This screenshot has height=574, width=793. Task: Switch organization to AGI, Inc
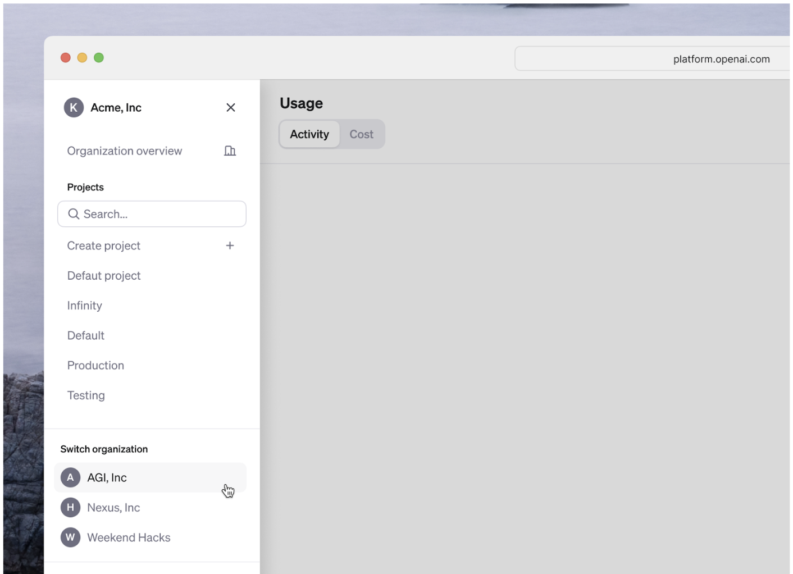[150, 477]
